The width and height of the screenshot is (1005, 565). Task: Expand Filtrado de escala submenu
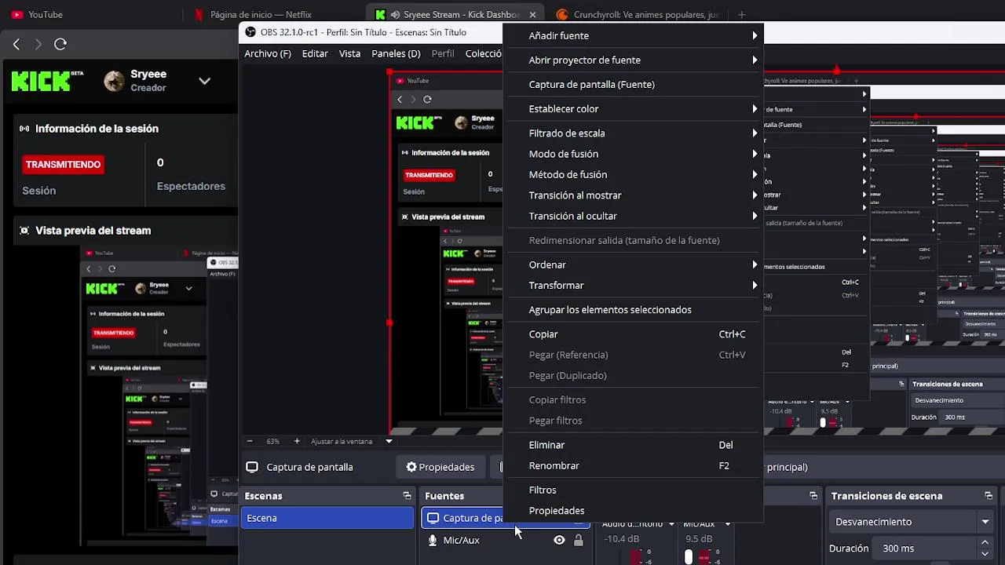633,133
